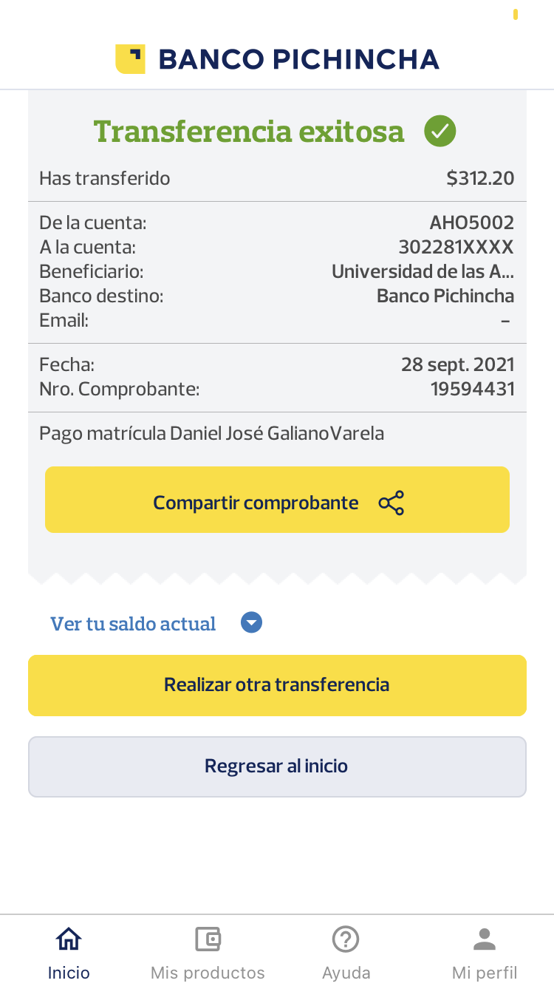Tap the Ayuda question mark icon

(x=346, y=939)
